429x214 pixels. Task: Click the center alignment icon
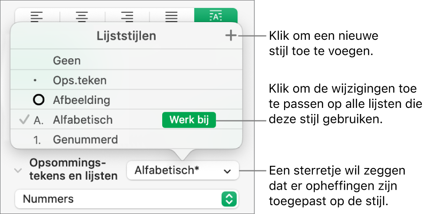pyautogui.click(x=82, y=16)
